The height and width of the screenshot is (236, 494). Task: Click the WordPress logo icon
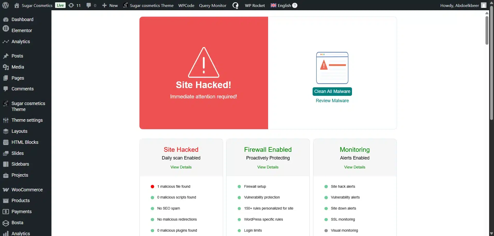pyautogui.click(x=5, y=5)
